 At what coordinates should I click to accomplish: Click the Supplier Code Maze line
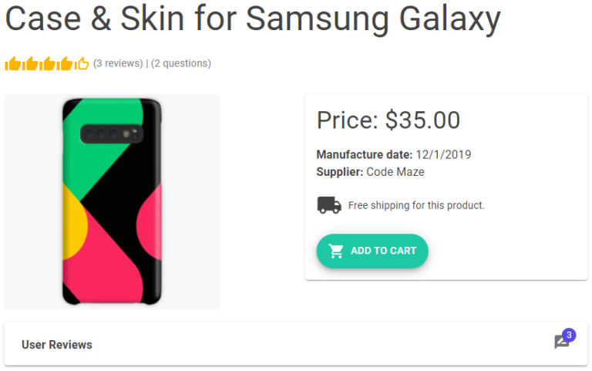(x=370, y=172)
